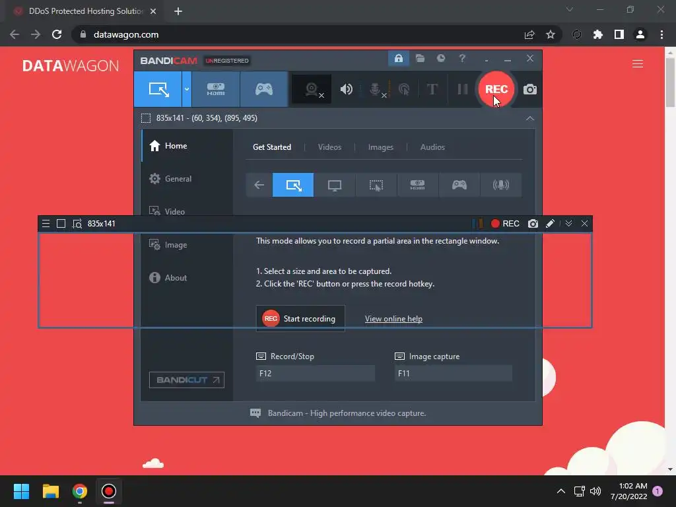Click the Bandicam taskbar icon
The width and height of the screenshot is (676, 507).
point(109,491)
